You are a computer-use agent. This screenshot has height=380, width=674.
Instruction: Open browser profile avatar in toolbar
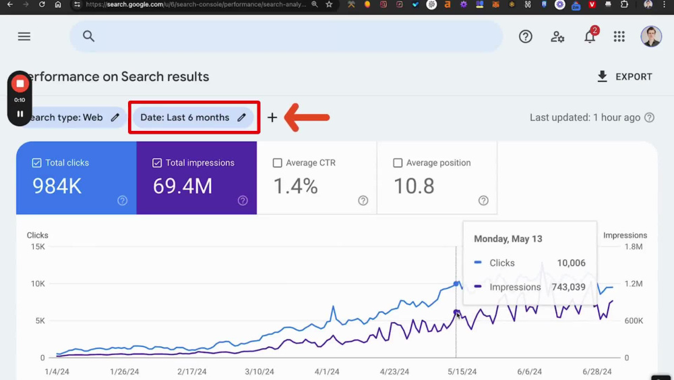(x=648, y=4)
